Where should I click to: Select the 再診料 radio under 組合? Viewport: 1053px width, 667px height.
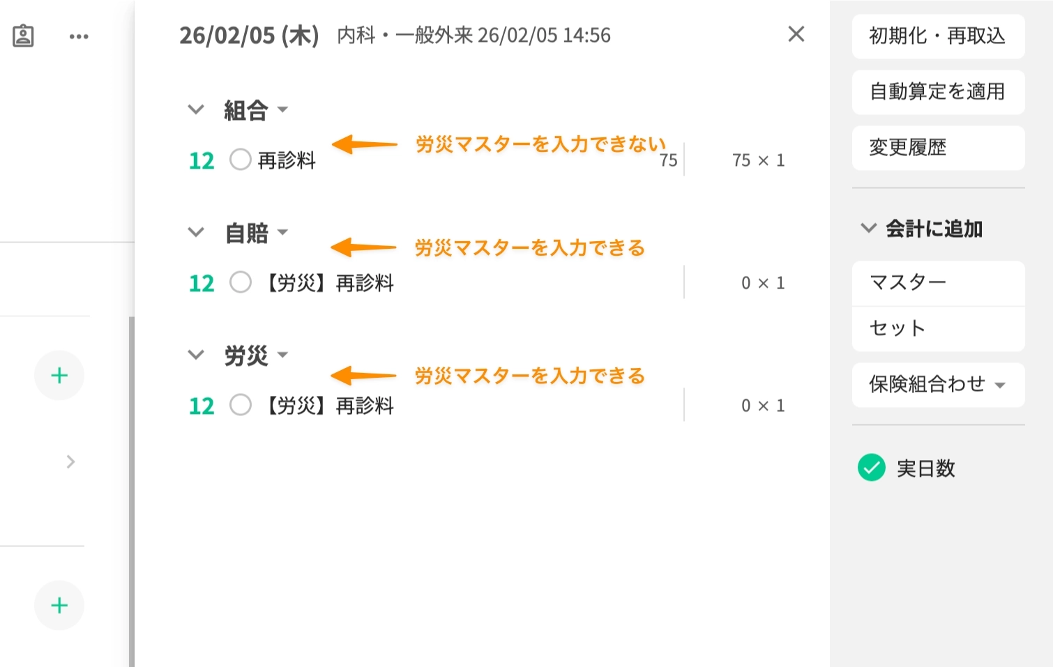pyautogui.click(x=241, y=160)
